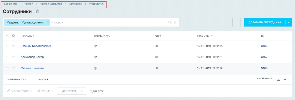Click Всего: 3 counter
This screenshot has width=295, height=100.
click(43, 80)
